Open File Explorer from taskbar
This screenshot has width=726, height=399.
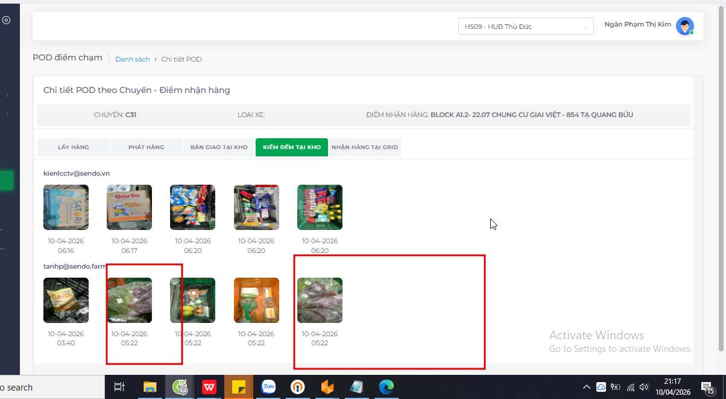pyautogui.click(x=150, y=387)
